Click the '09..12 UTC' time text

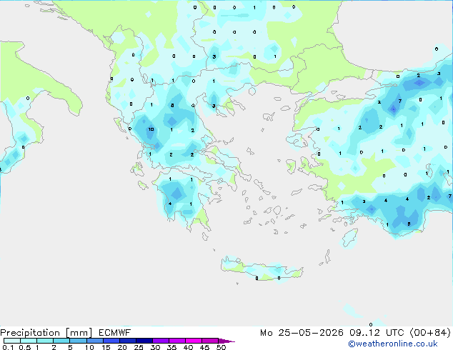point(377,333)
